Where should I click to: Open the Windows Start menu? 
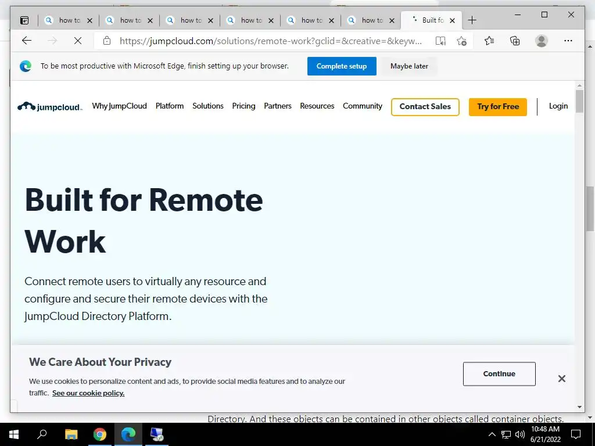tap(14, 434)
